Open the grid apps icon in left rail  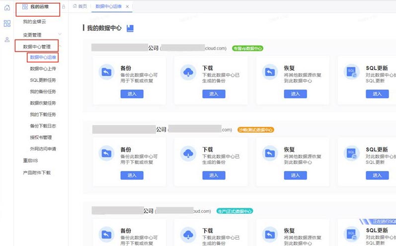click(7, 23)
